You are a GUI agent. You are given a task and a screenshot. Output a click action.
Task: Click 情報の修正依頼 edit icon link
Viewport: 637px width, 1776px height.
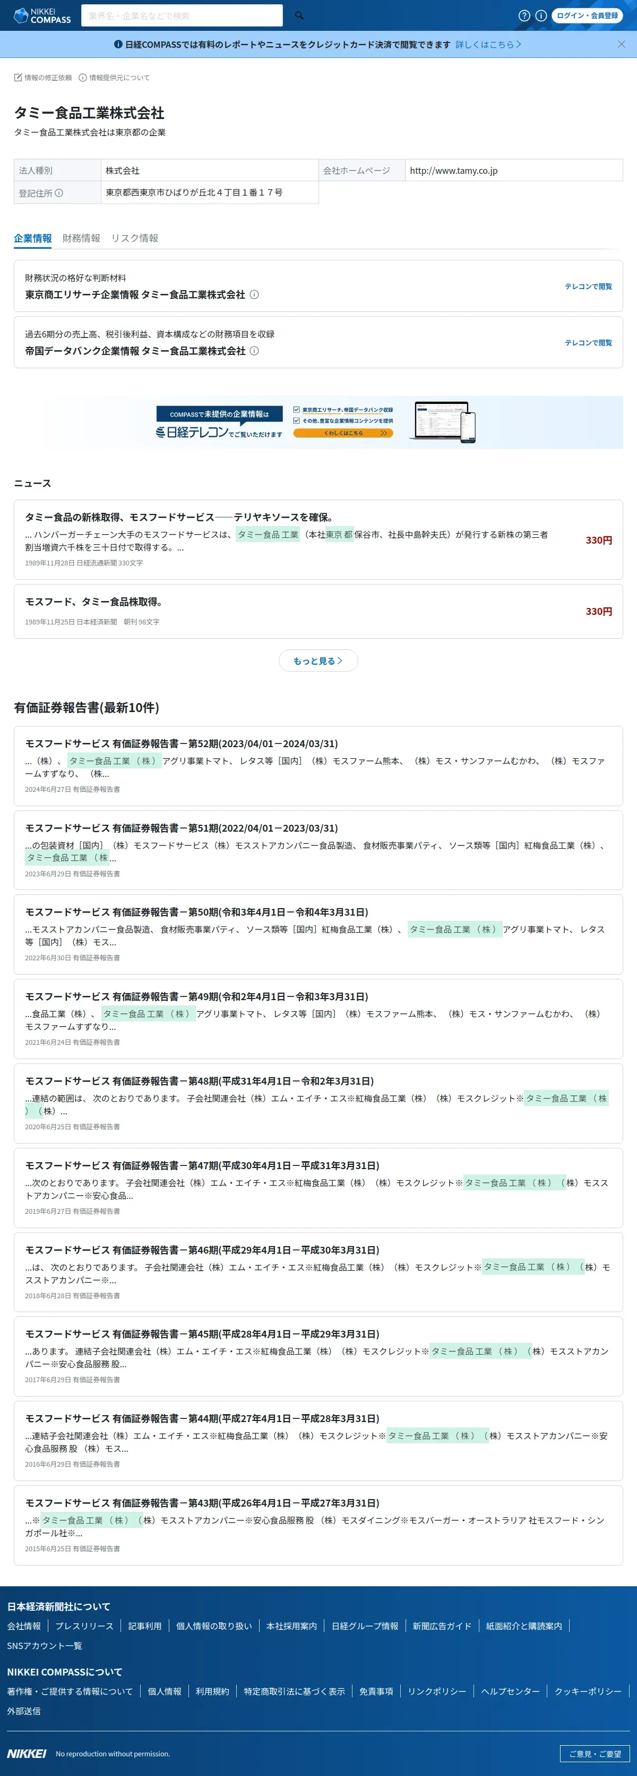(42, 77)
